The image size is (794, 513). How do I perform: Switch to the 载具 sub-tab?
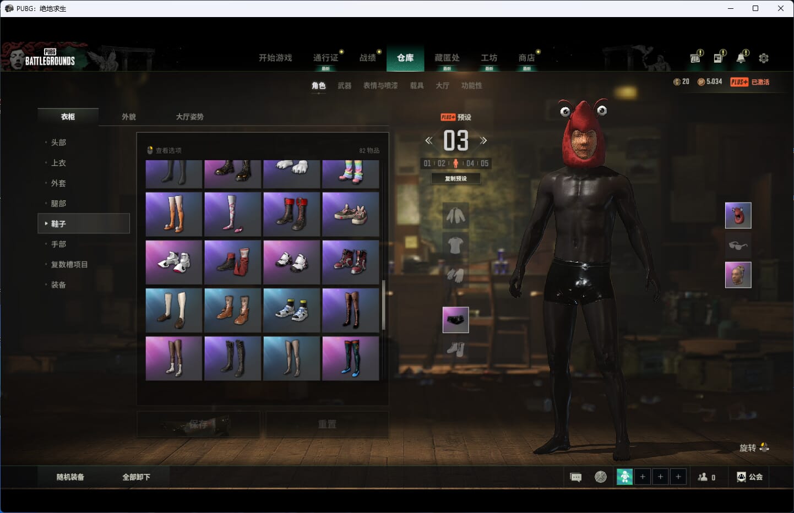coord(417,86)
